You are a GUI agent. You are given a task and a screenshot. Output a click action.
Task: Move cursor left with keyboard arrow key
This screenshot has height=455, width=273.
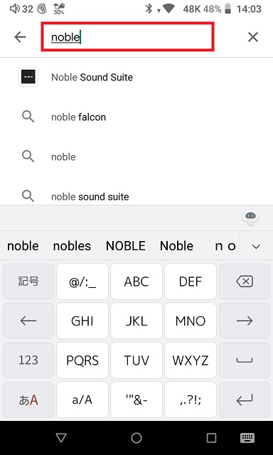(x=28, y=321)
